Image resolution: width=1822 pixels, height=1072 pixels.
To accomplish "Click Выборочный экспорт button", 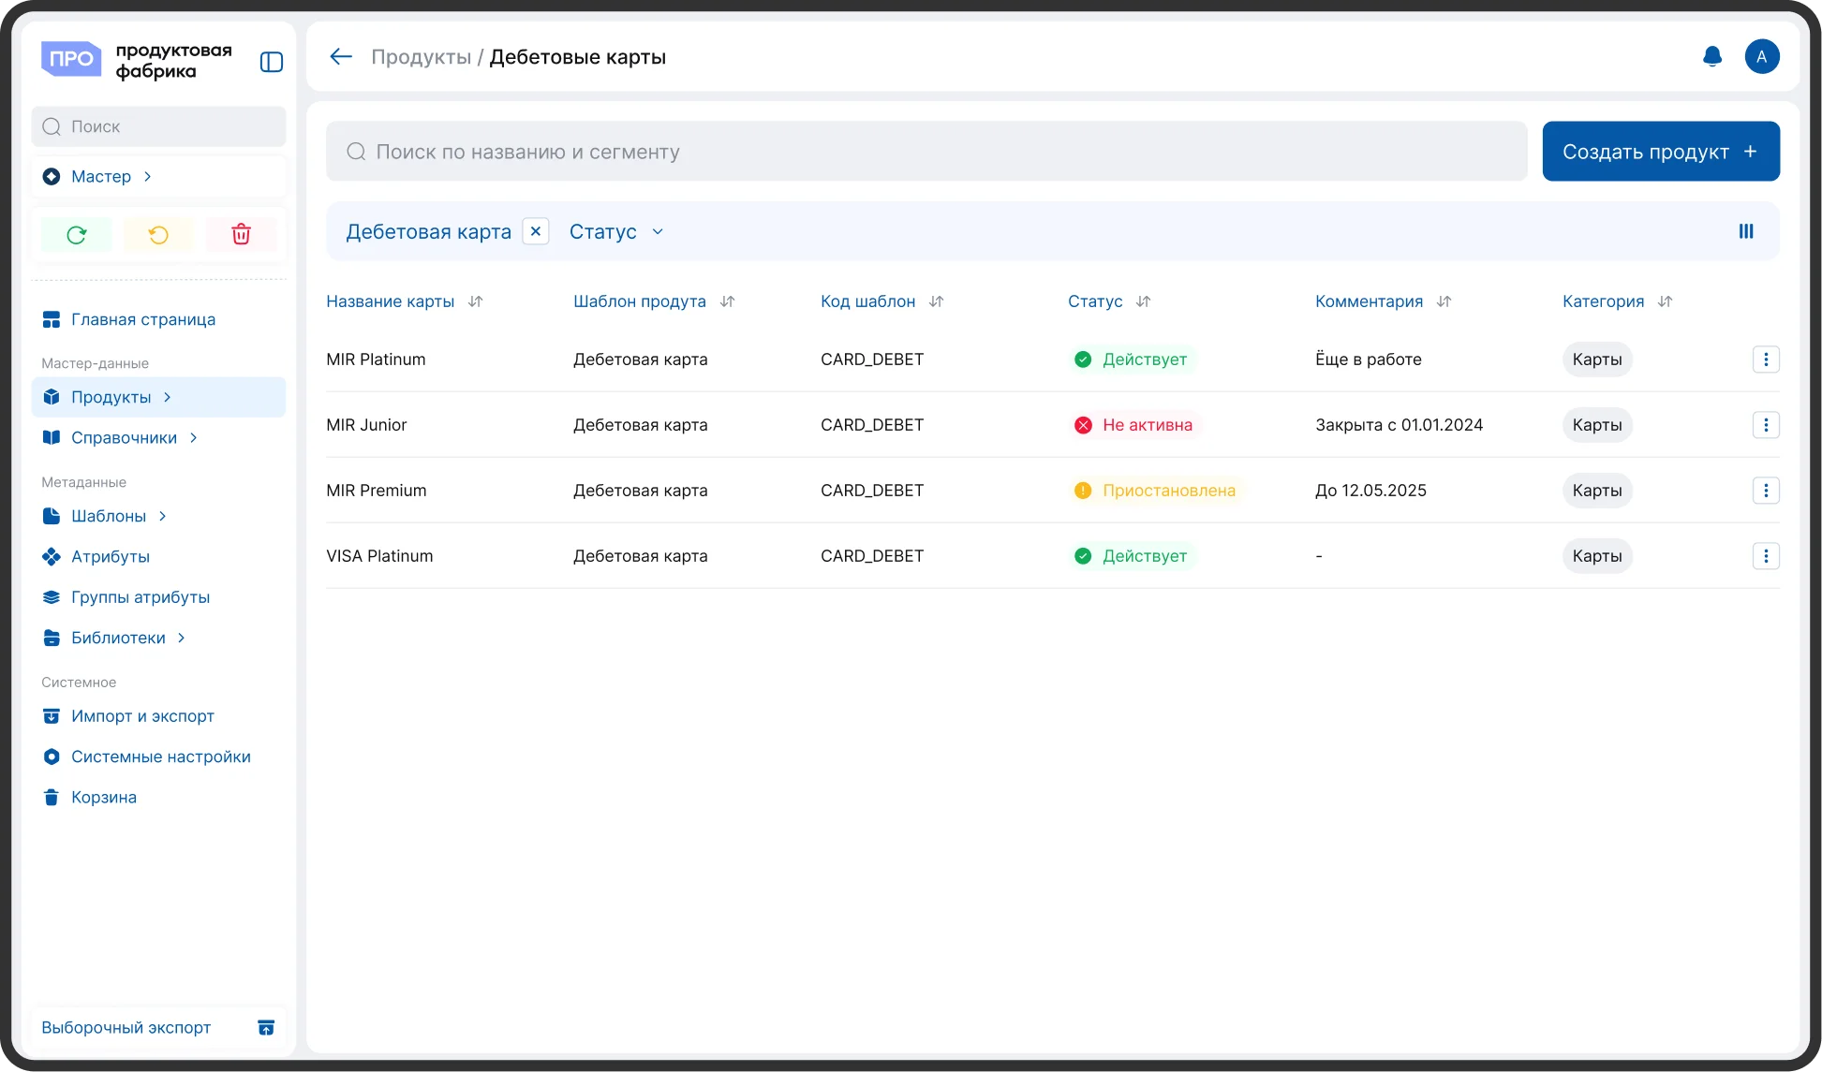I will (158, 1028).
